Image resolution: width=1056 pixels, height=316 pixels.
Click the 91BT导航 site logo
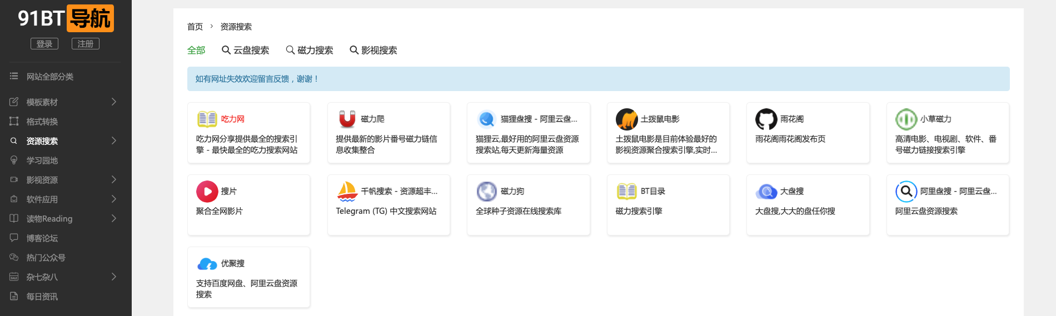[66, 18]
